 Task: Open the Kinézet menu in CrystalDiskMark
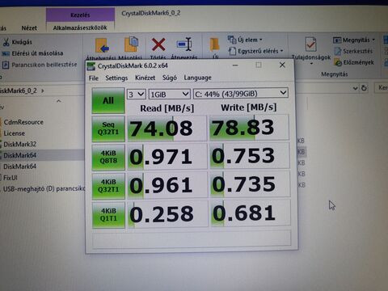(145, 78)
